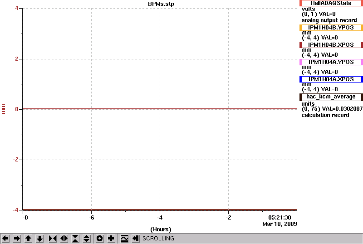
Task: Click the return-arrow-with-bar icon beside SCROLLING
Action: [x=136, y=239]
